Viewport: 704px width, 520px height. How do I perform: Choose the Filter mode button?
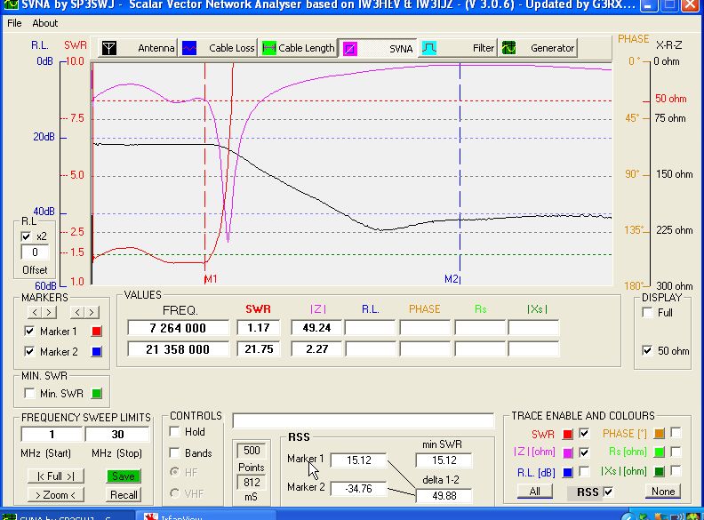(458, 48)
